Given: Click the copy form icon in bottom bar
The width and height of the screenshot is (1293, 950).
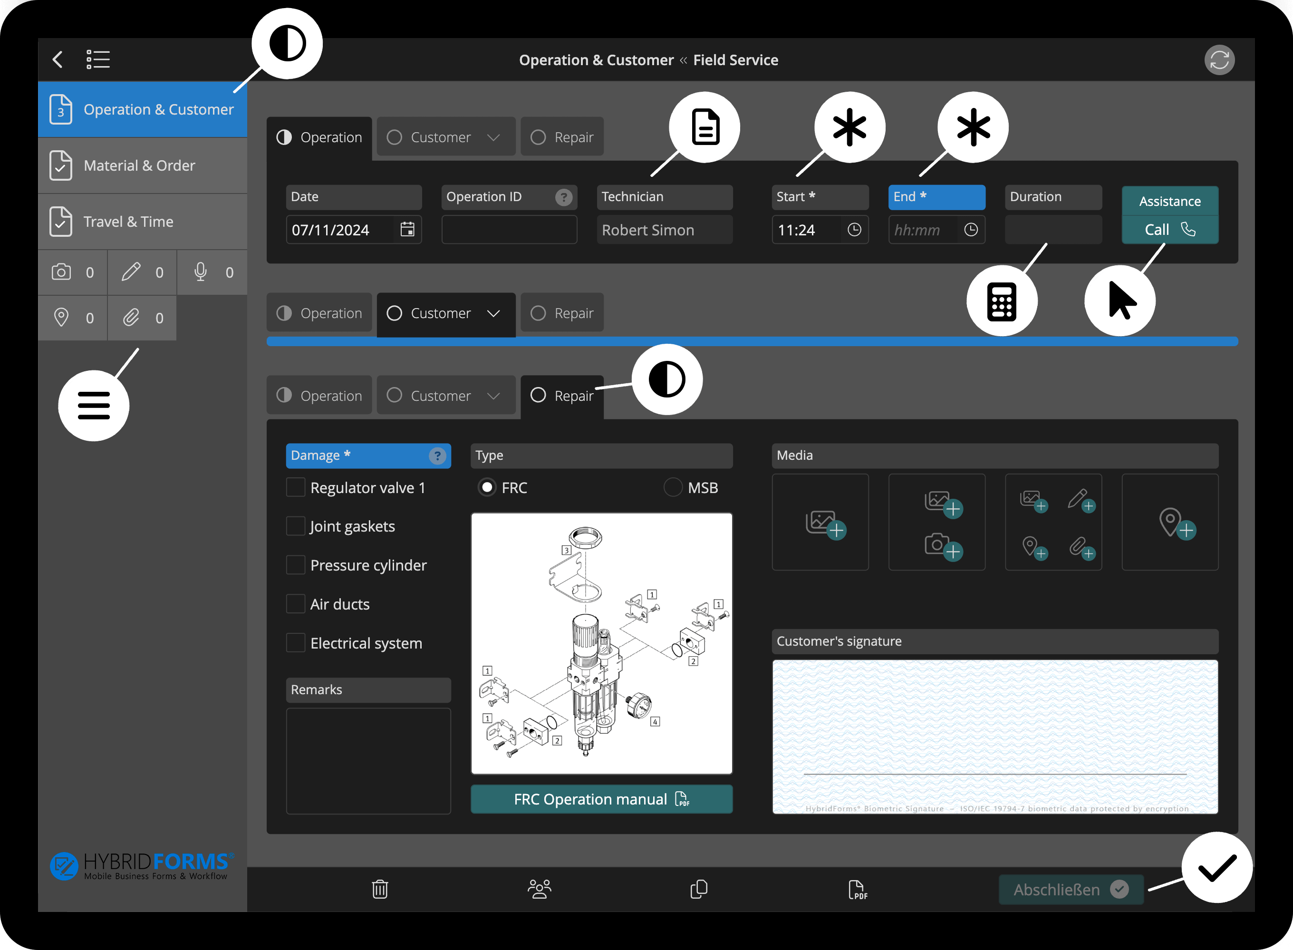Looking at the screenshot, I should [698, 889].
